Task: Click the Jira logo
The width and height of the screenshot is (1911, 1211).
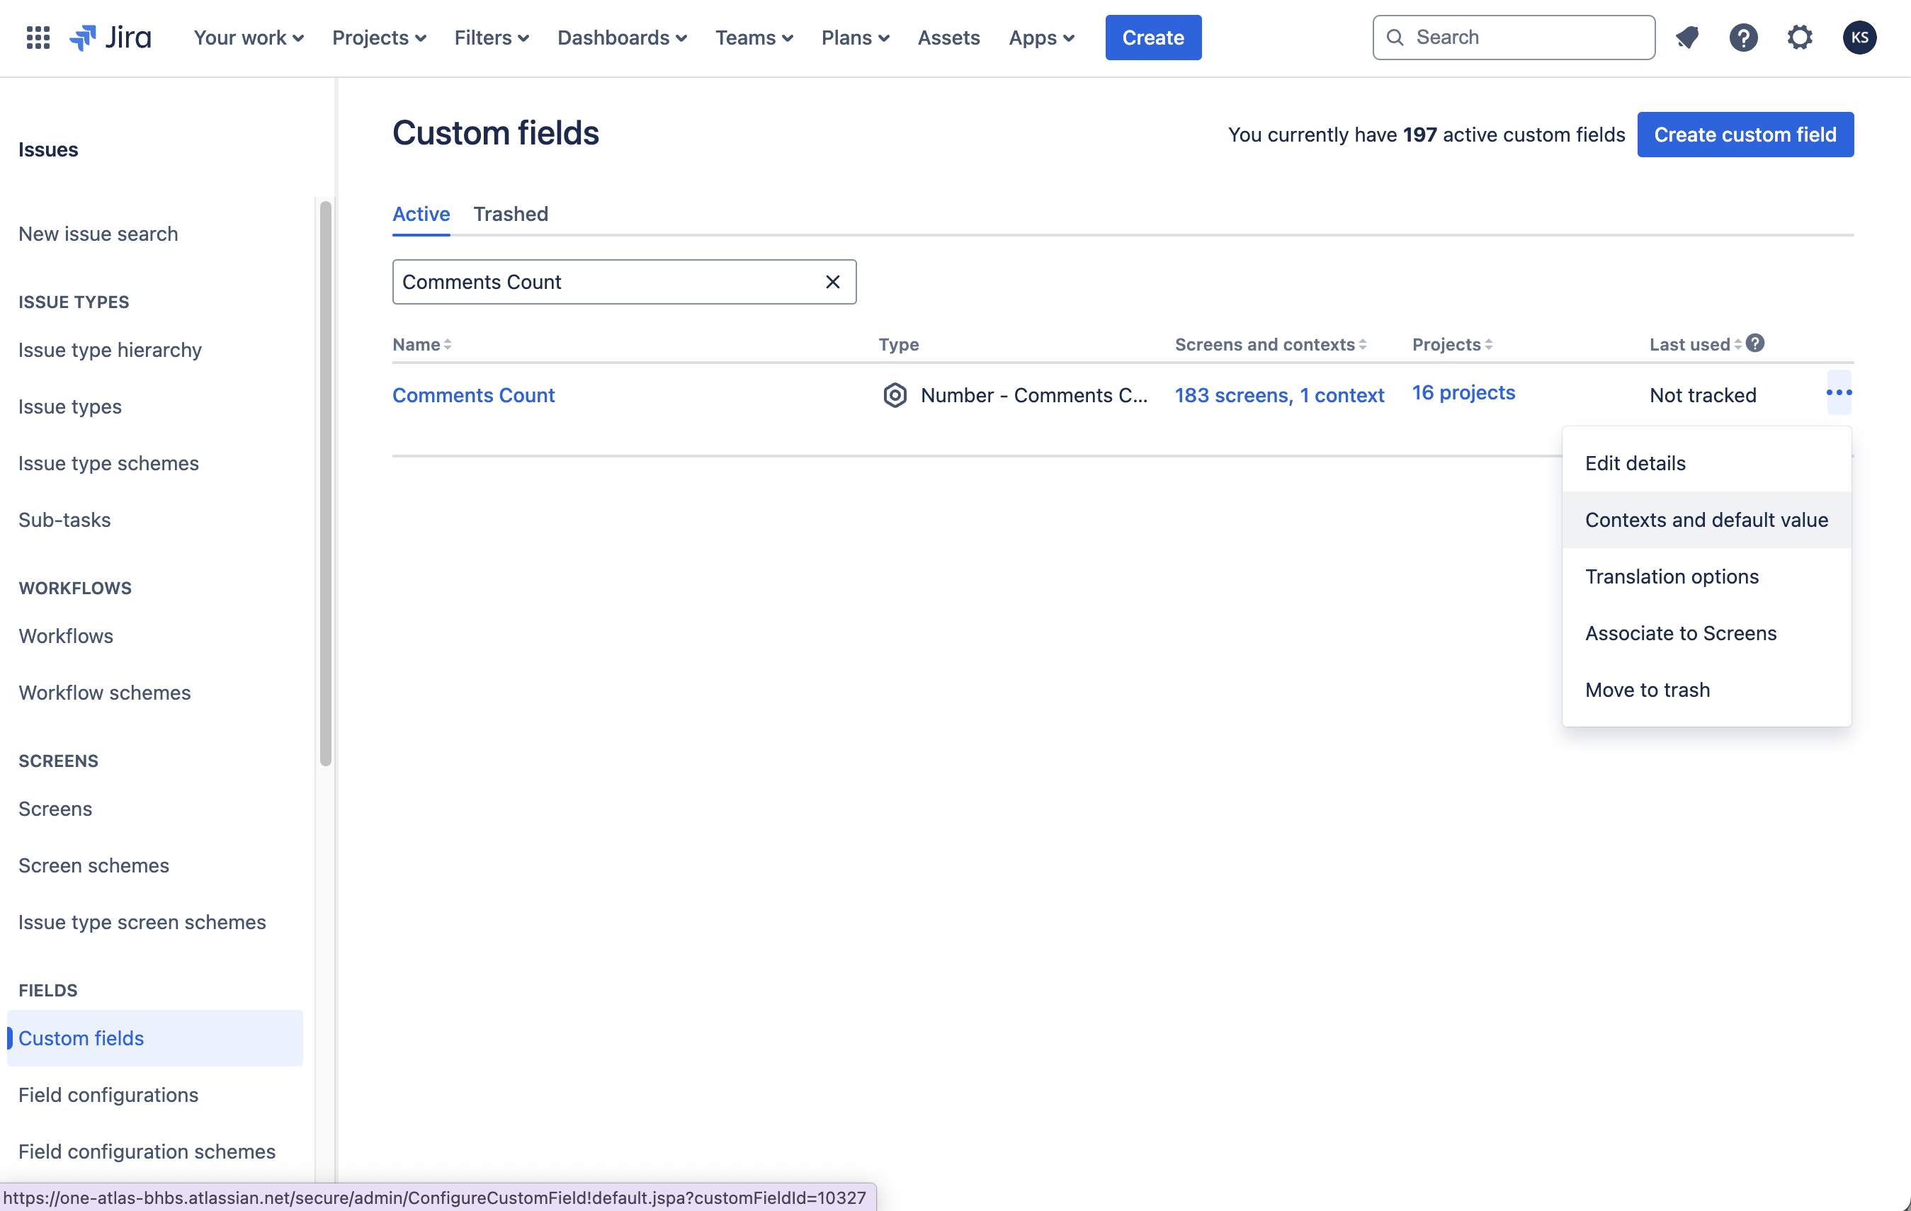Action: 110,38
